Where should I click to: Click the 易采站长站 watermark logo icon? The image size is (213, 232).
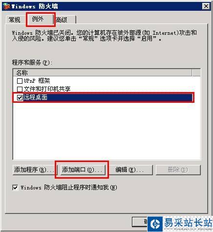[x=155, y=224]
